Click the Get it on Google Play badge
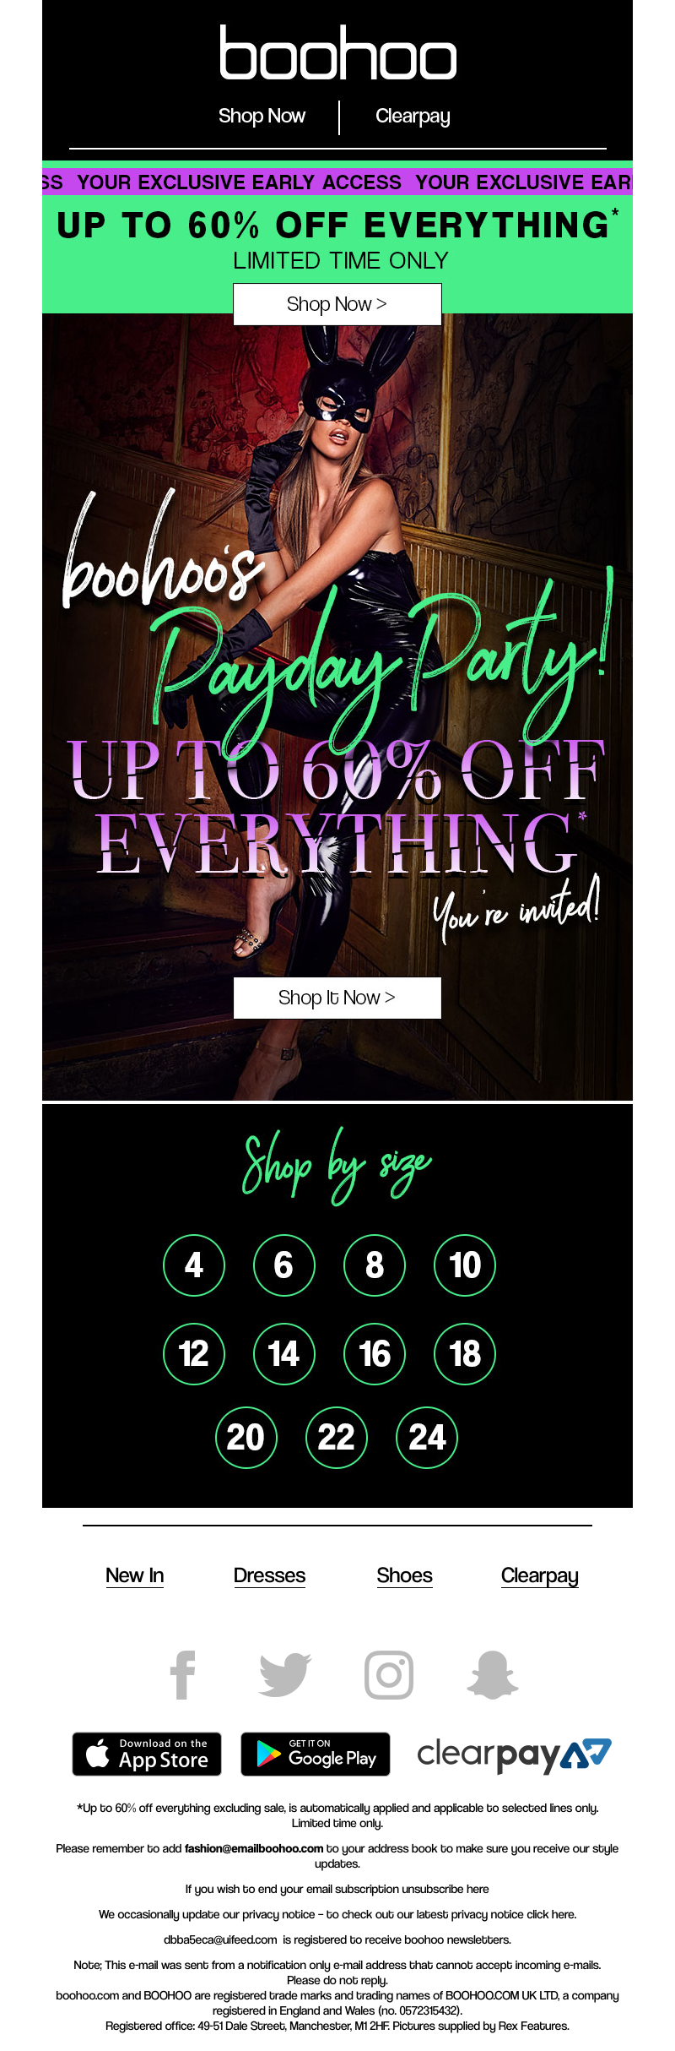675x2051 pixels. tap(316, 1754)
